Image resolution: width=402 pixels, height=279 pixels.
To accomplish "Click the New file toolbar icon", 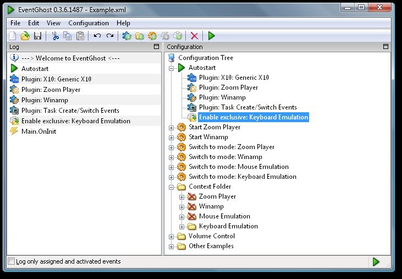I will (13, 36).
